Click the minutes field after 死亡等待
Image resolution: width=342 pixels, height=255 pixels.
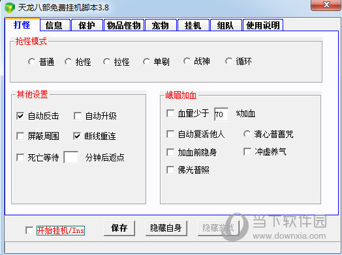pyautogui.click(x=71, y=157)
